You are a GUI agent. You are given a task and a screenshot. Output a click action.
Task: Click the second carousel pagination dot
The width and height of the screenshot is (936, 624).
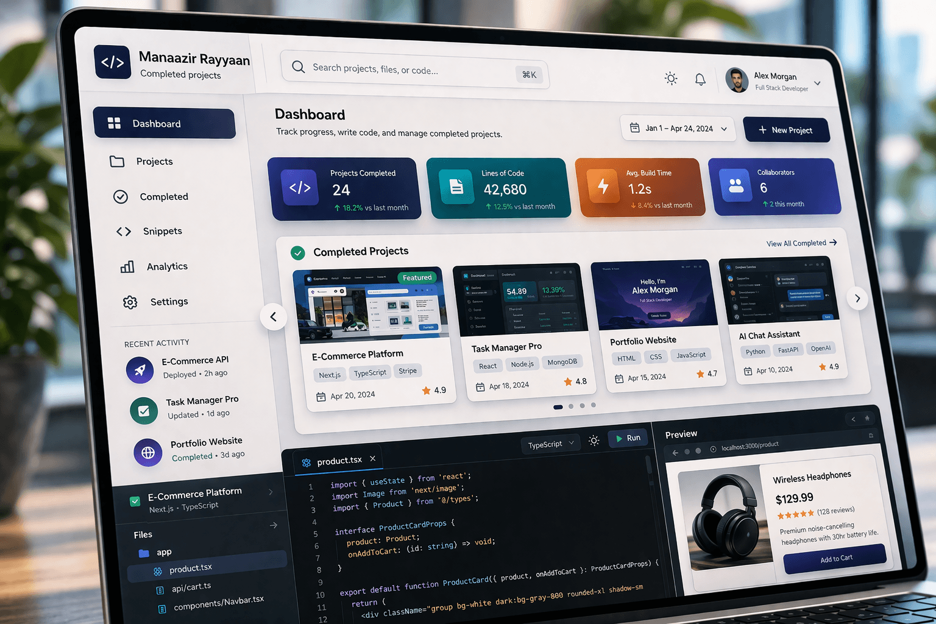point(570,405)
